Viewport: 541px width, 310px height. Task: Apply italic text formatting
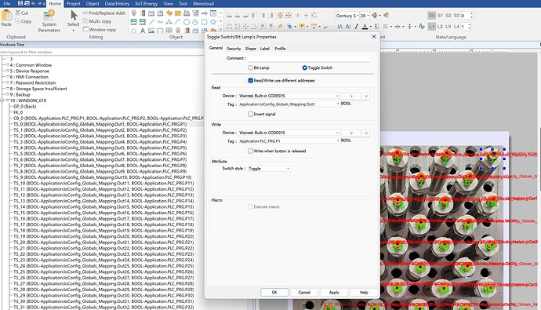click(x=357, y=27)
